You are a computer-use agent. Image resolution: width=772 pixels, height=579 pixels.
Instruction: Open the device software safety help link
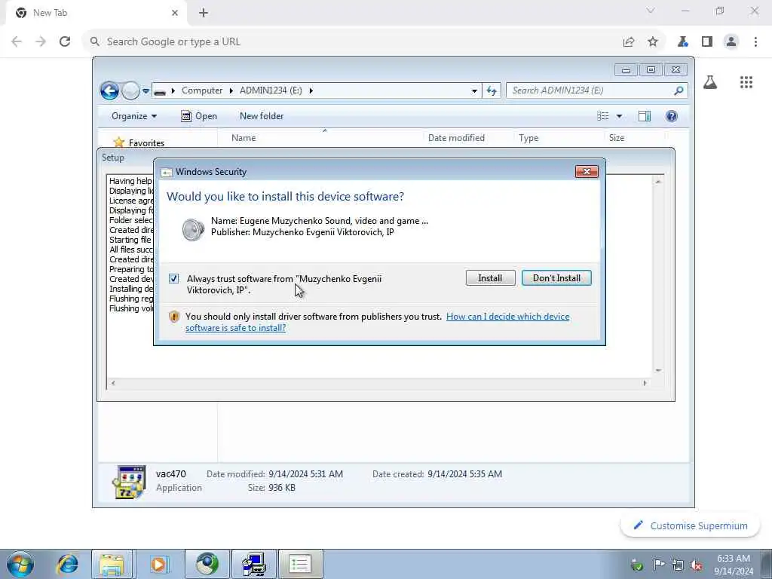[377, 322]
